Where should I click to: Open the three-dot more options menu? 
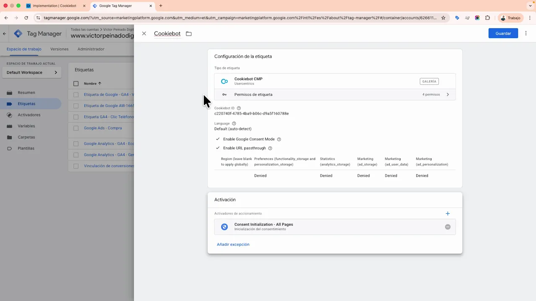(526, 33)
